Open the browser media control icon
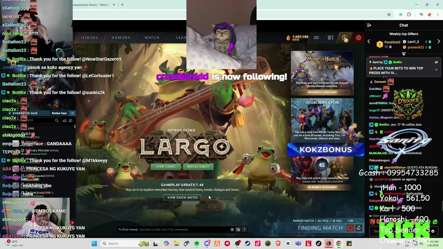The width and height of the screenshot is (443, 249). (421, 15)
